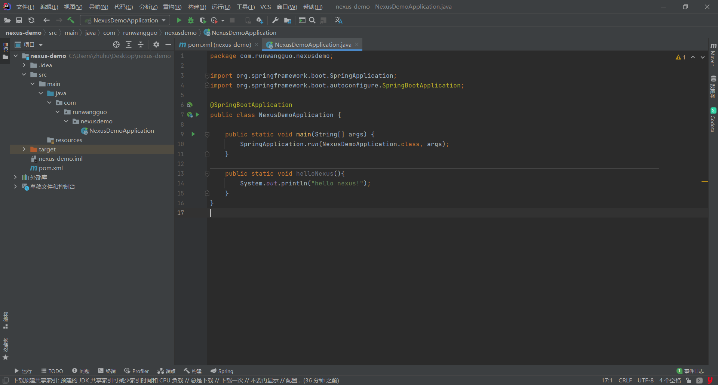The height and width of the screenshot is (385, 718).
Task: Open file folder icon in the toolbar
Action: 7,20
